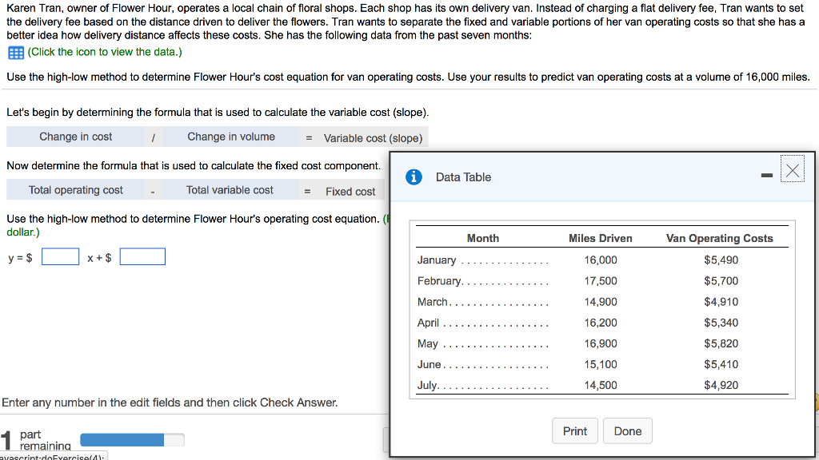Click the Month column header

pos(482,238)
